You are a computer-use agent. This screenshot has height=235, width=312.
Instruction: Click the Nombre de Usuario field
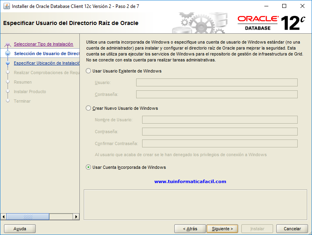220,120
